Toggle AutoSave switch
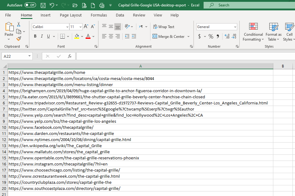 point(30,5)
